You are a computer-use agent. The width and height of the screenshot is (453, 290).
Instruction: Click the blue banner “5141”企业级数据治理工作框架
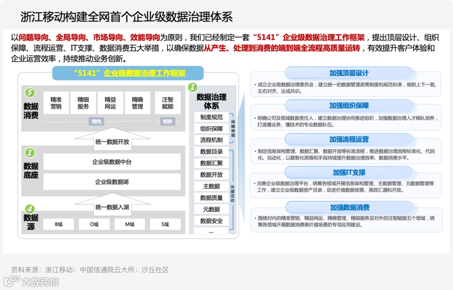pyautogui.click(x=128, y=73)
